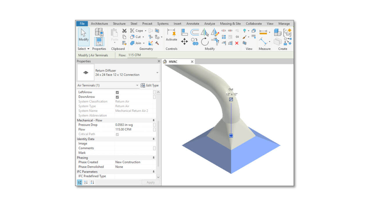
Task: Open the Cope dropdown arrow
Action: [146, 30]
